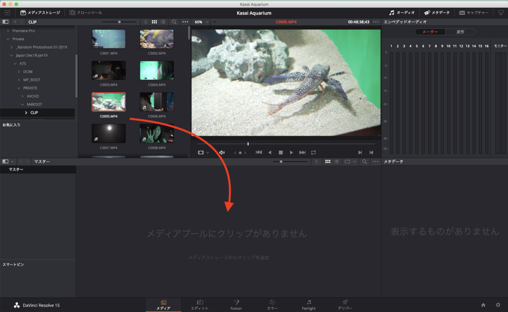Go to the デリバー (Deliver) page

pyautogui.click(x=345, y=304)
